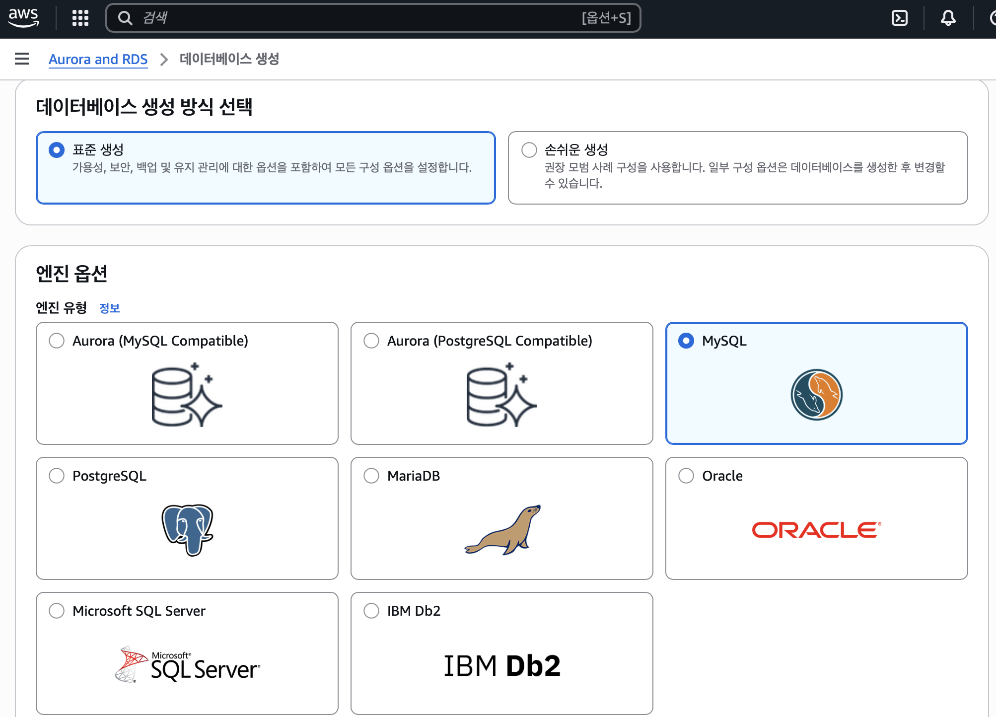Click the AWS logo home icon

(23, 17)
